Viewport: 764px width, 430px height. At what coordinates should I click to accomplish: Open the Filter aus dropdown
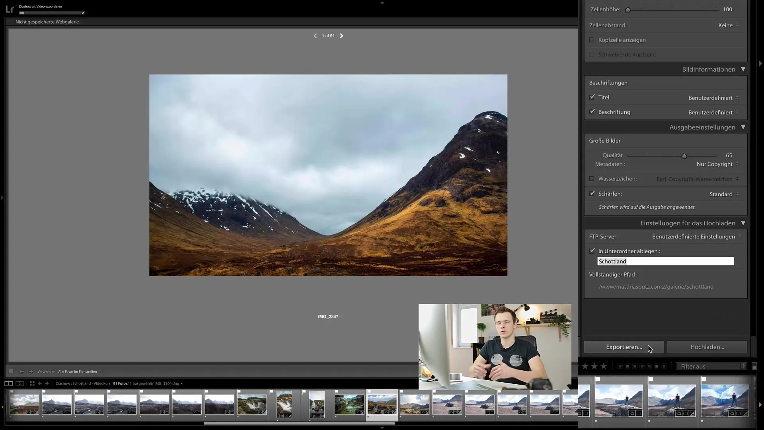pos(711,366)
